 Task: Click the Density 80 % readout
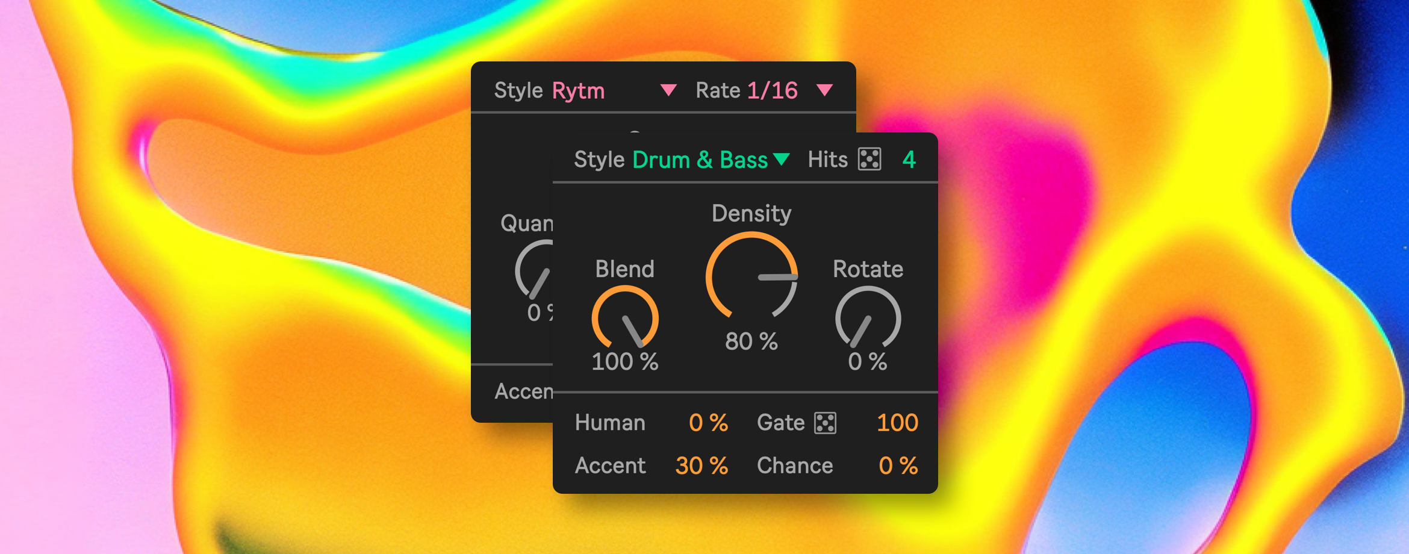click(x=751, y=341)
